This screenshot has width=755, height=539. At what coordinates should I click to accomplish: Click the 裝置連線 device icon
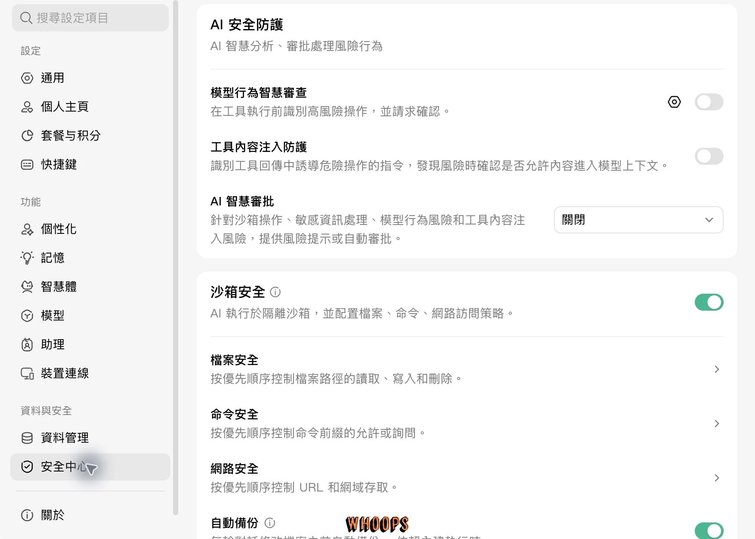point(27,373)
